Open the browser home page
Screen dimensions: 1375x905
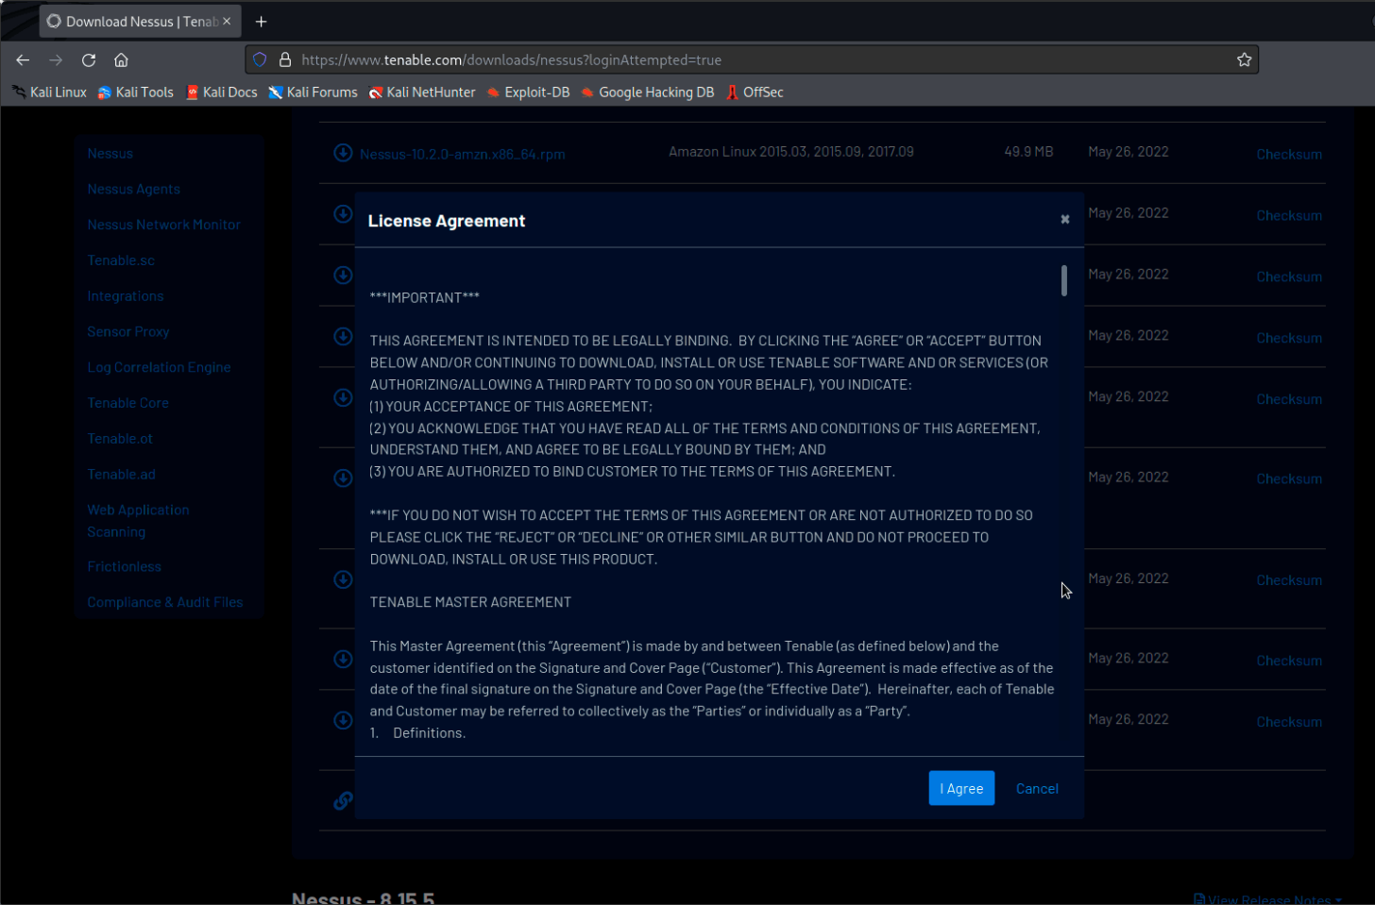[121, 59]
